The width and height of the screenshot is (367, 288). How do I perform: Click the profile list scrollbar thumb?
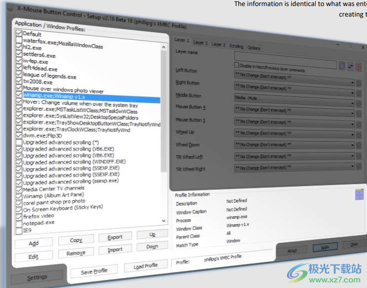coord(164,111)
